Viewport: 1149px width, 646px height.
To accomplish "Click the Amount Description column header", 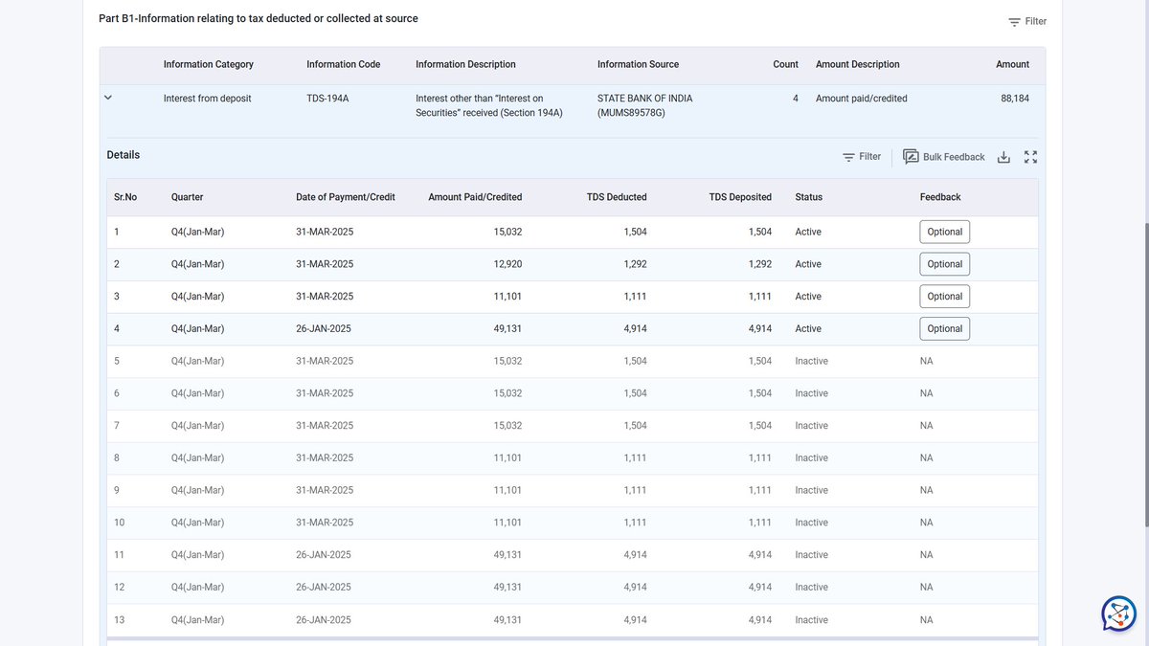I will click(x=857, y=64).
